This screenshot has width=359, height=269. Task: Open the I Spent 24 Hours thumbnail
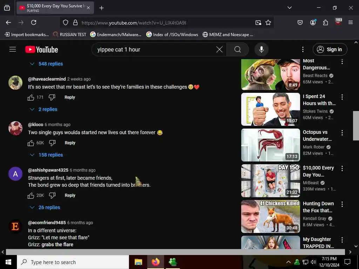(x=270, y=109)
